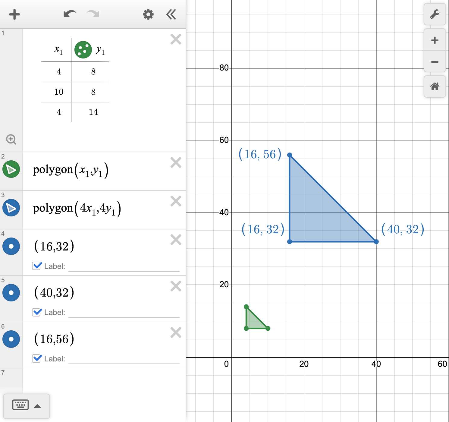Open the graph settings wrench

(435, 14)
